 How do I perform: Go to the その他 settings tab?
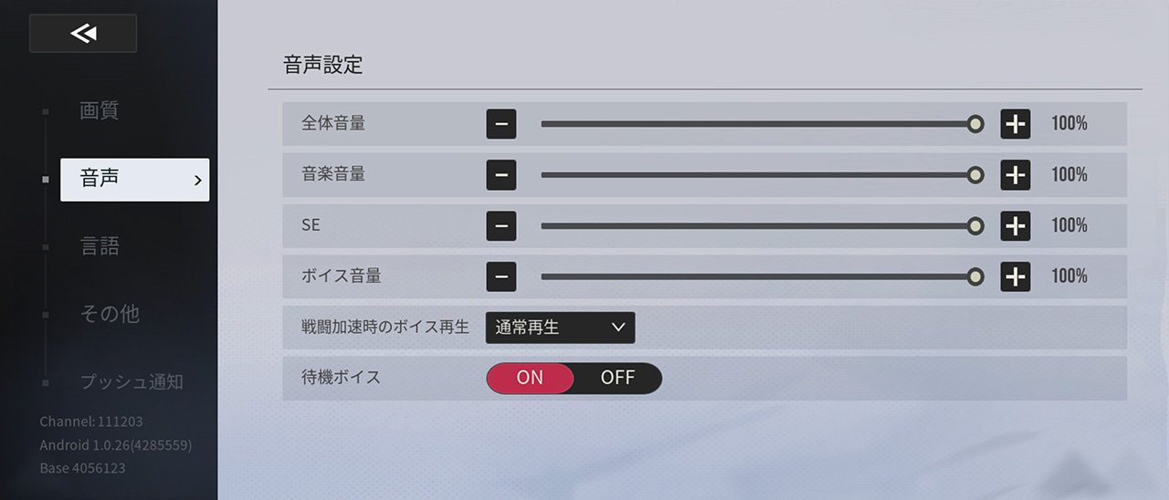[x=110, y=314]
